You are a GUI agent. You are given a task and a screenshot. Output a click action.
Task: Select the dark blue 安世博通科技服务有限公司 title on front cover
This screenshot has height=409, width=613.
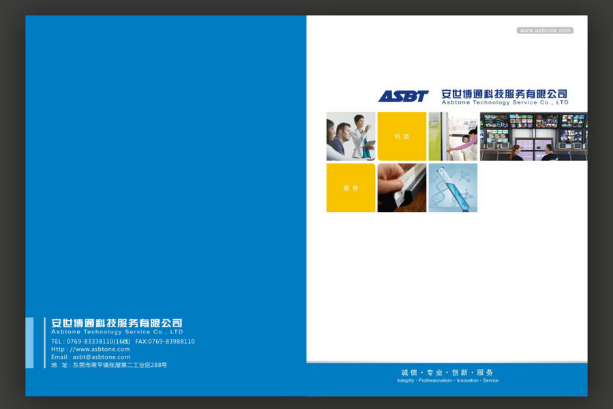tap(505, 94)
